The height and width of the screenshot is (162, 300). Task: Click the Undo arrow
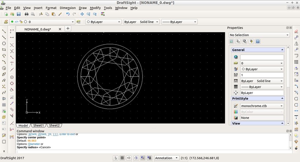tap(68, 14)
